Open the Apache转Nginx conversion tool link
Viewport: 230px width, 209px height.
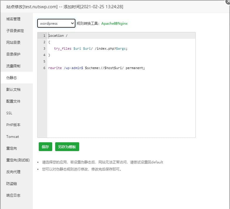coord(114,24)
